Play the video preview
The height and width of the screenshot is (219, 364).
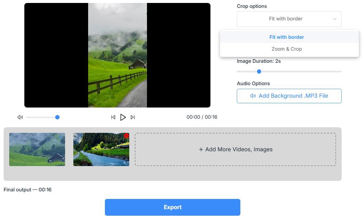(123, 117)
